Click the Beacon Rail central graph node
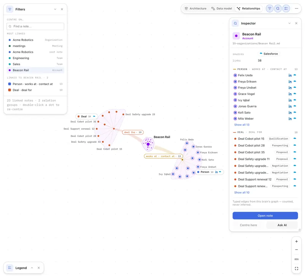Viewport: 305px width, 277px height. coord(148,144)
